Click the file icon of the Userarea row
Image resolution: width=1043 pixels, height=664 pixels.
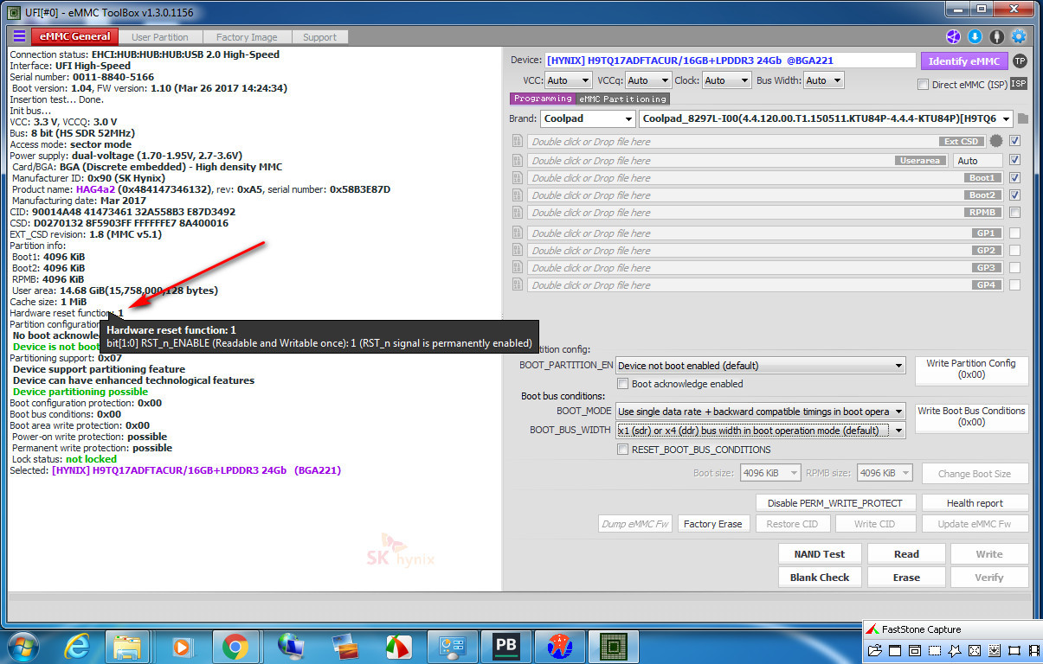coord(517,161)
